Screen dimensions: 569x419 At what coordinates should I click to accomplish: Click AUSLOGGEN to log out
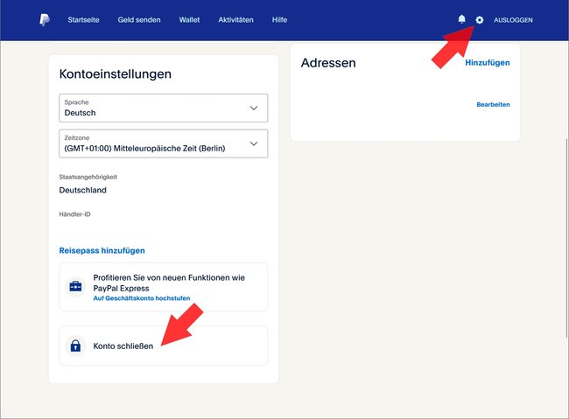[x=513, y=20]
